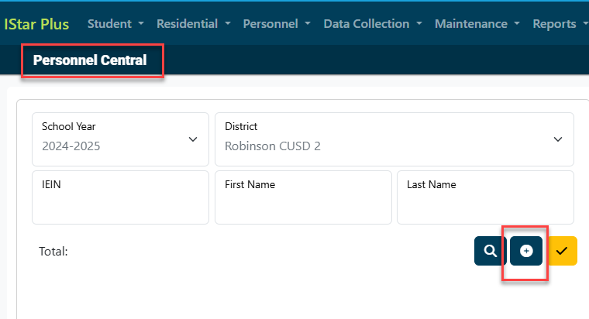Expand the District dropdown
This screenshot has width=589, height=319.
point(394,139)
